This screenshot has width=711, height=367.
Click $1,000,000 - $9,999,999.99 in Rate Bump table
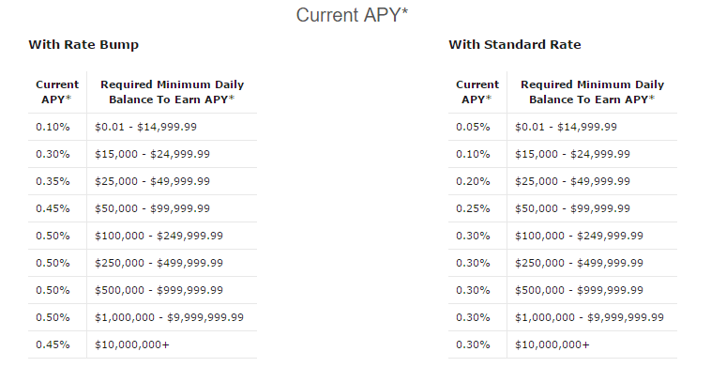pos(169,317)
